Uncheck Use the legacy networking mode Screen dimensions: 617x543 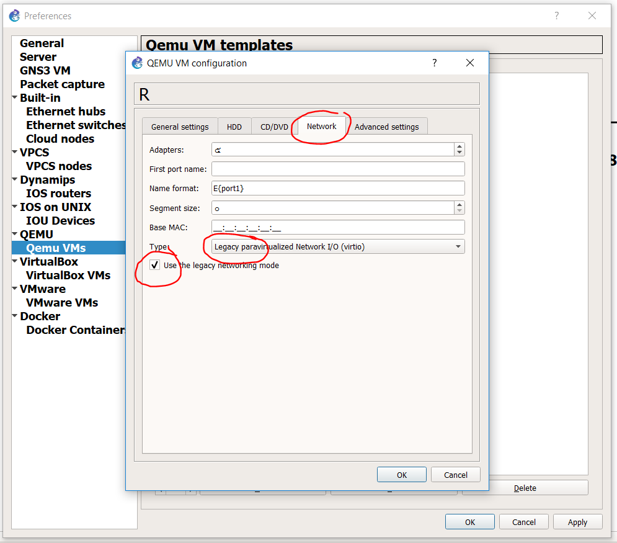click(x=154, y=265)
